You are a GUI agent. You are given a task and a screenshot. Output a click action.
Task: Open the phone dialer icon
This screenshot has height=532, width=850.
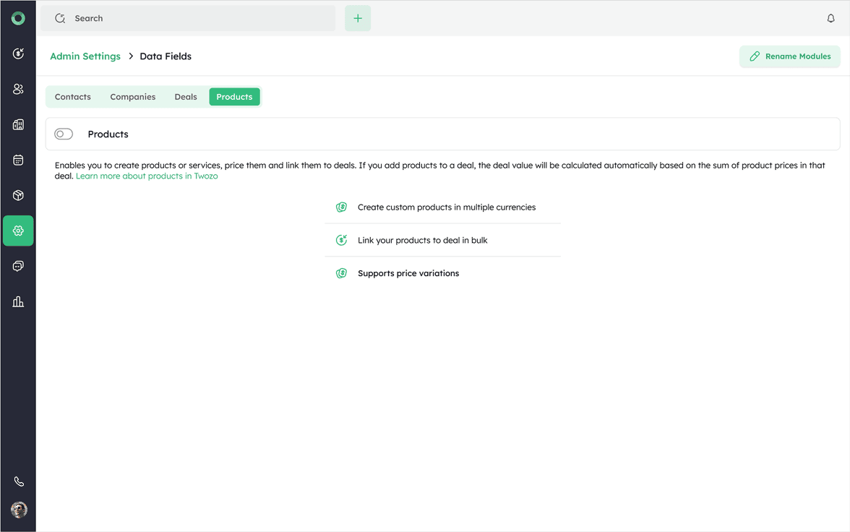[x=19, y=481]
